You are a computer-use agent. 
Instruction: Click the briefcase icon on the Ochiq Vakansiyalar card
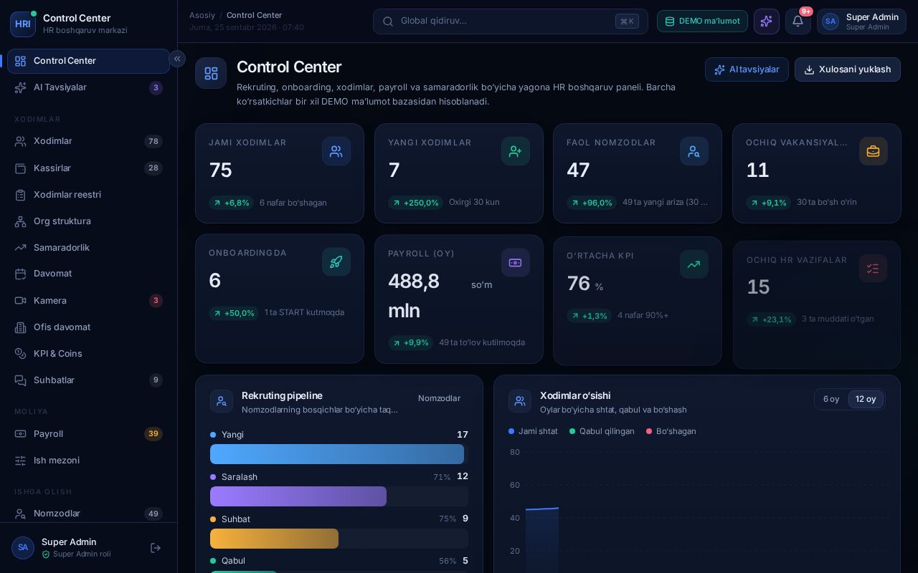click(x=874, y=151)
